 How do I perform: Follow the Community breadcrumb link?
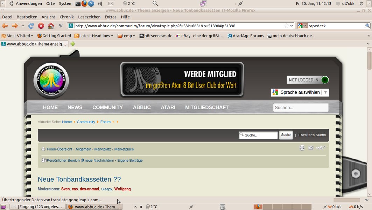click(x=86, y=122)
